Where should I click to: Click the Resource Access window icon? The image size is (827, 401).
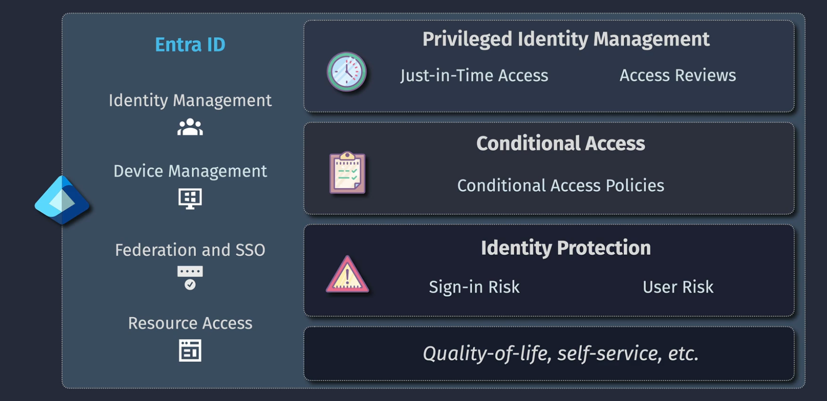(x=190, y=350)
